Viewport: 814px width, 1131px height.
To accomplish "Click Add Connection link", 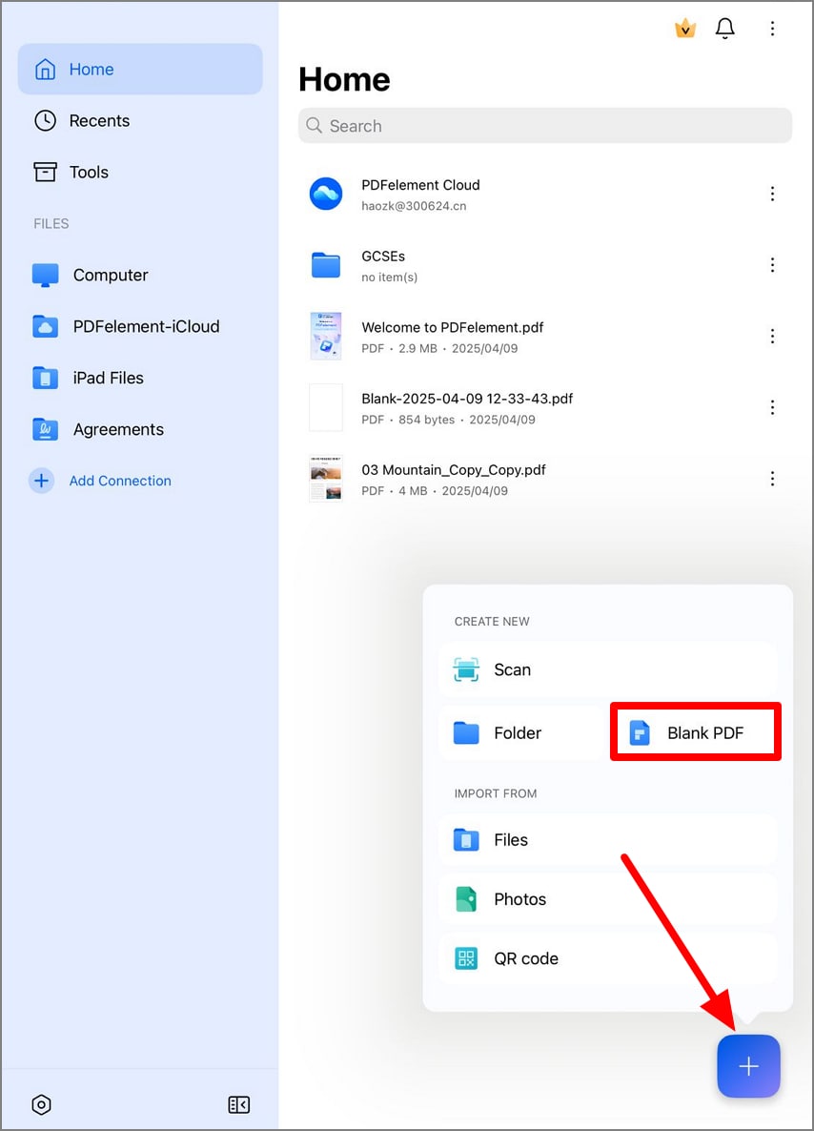I will point(120,481).
